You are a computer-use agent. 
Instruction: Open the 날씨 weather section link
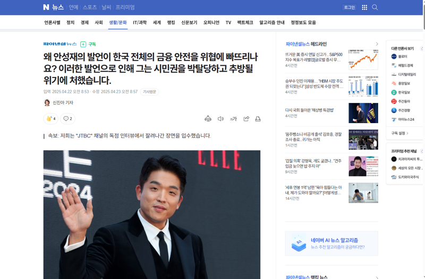[106, 7]
